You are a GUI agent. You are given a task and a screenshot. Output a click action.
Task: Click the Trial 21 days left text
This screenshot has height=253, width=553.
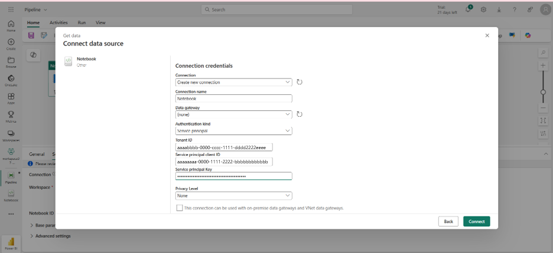pyautogui.click(x=447, y=9)
